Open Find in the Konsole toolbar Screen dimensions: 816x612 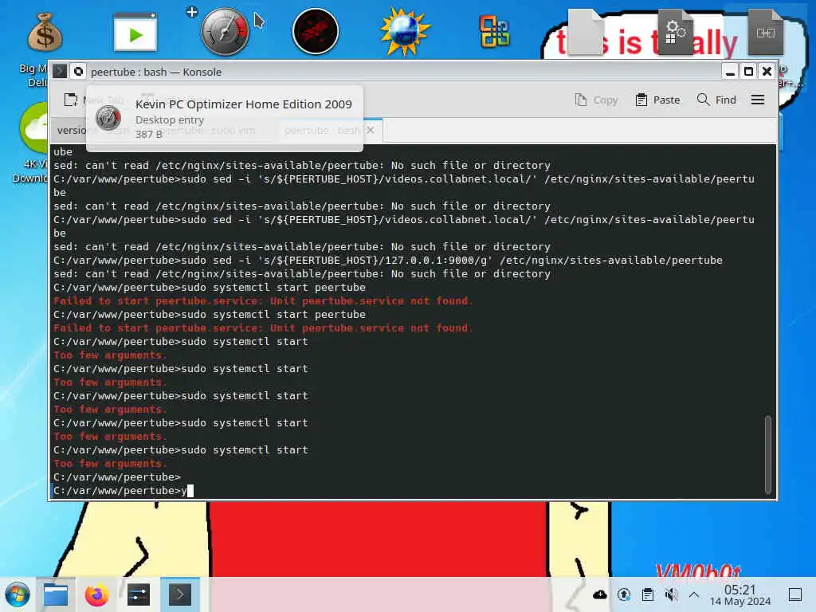tap(716, 100)
